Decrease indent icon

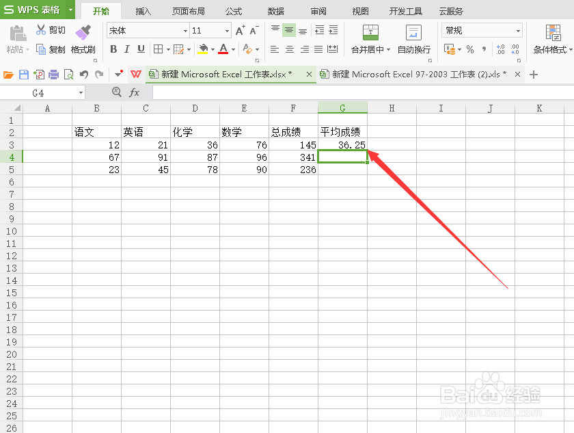[320, 30]
